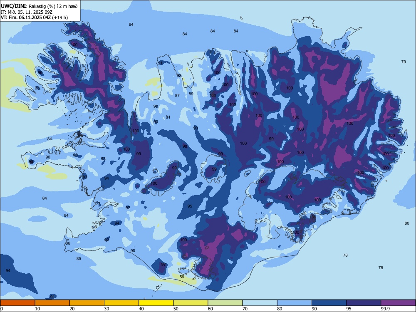The height and width of the screenshot is (312, 416).
Task: Click the 'Rakastig (%) í 2 m hæð' label
Action: 53,6
